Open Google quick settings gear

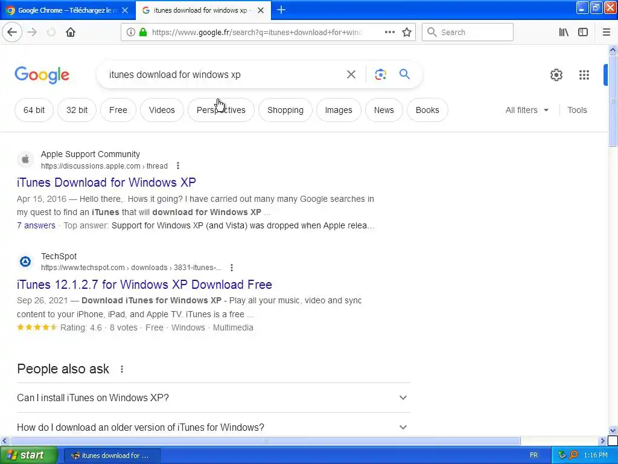click(x=556, y=75)
